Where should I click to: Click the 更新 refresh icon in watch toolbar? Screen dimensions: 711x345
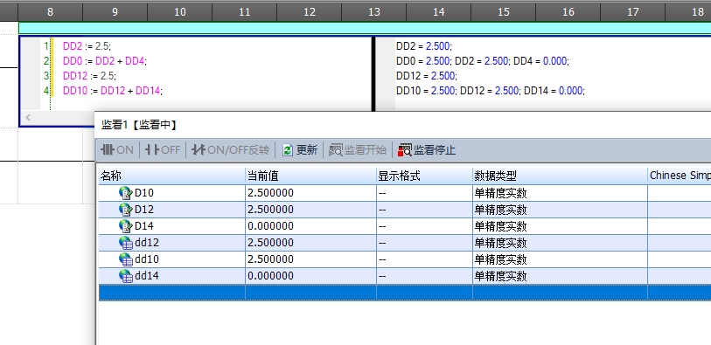pos(288,150)
